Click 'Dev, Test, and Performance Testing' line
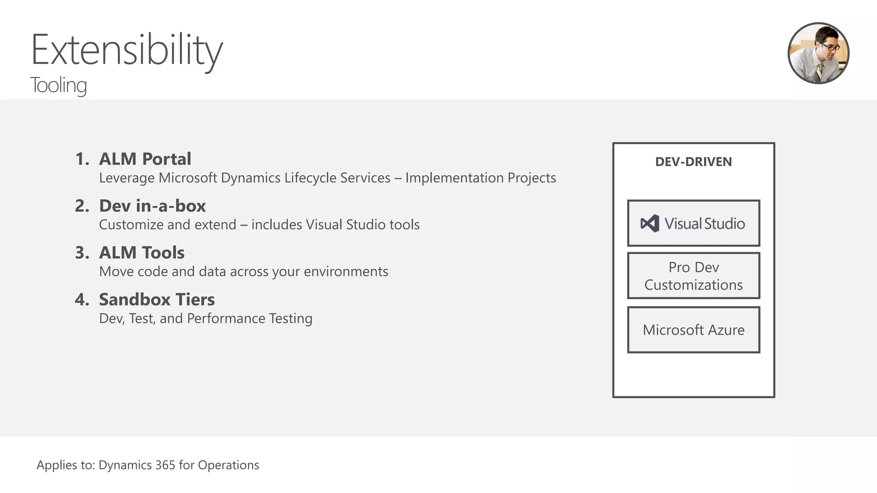This screenshot has height=493, width=877. point(206,318)
